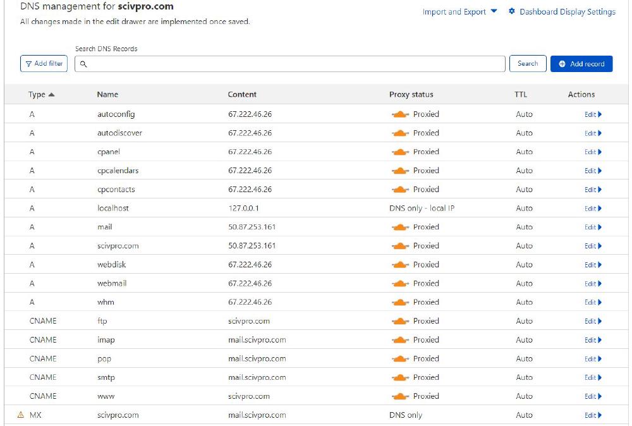Click the localhost record name
632x426 pixels.
113,209
